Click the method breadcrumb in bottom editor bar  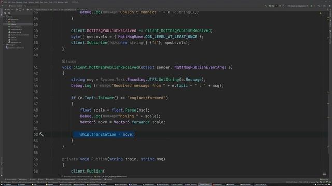(x=115, y=177)
